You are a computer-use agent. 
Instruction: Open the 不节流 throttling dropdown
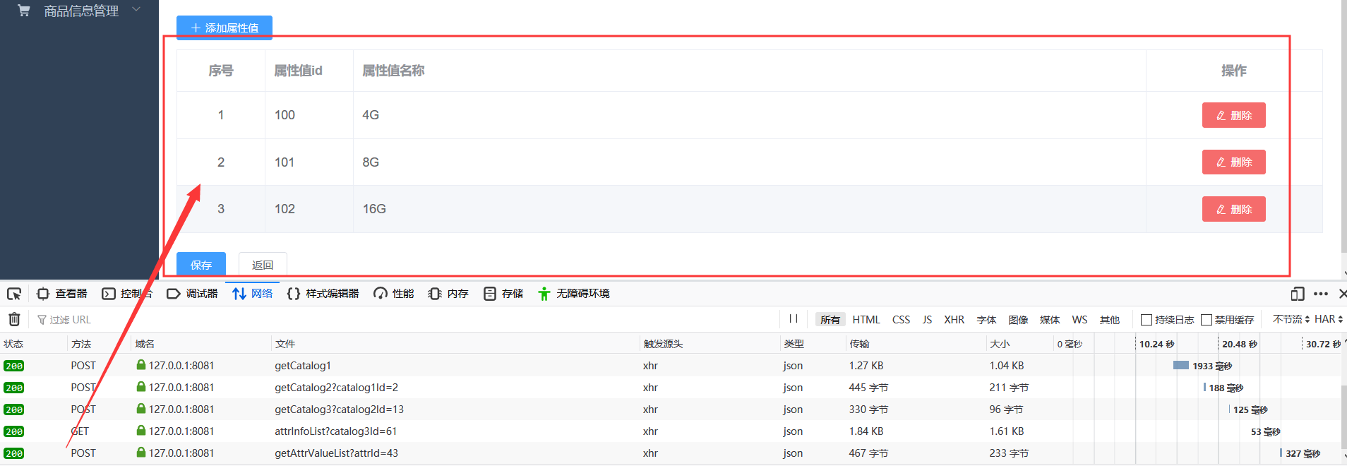coord(1291,319)
